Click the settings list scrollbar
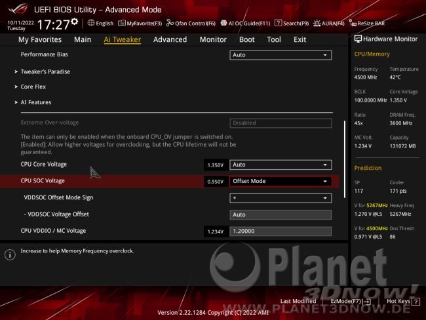This screenshot has width=426, height=320. (345, 159)
